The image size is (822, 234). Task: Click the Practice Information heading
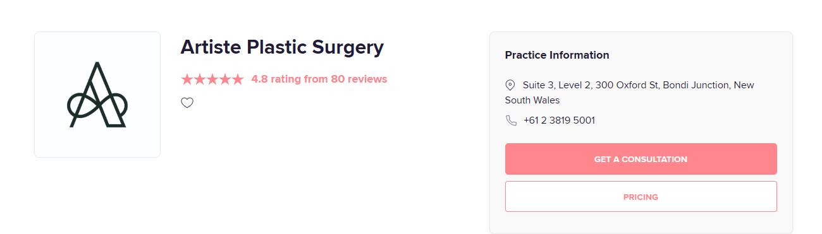(x=557, y=56)
